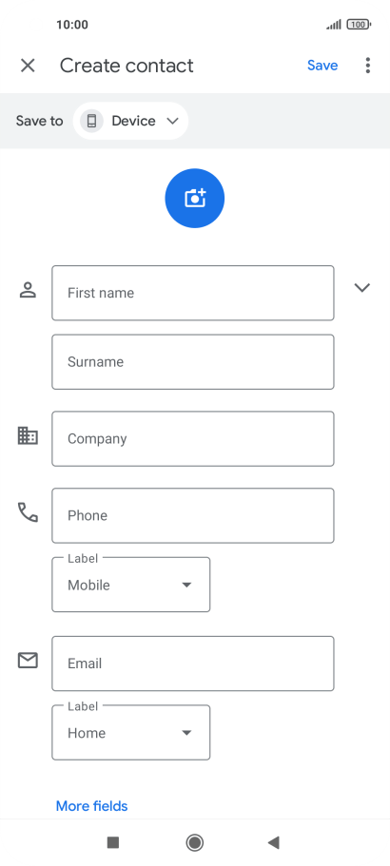Focus the Surname input field
Image resolution: width=390 pixels, height=866 pixels.
click(193, 362)
